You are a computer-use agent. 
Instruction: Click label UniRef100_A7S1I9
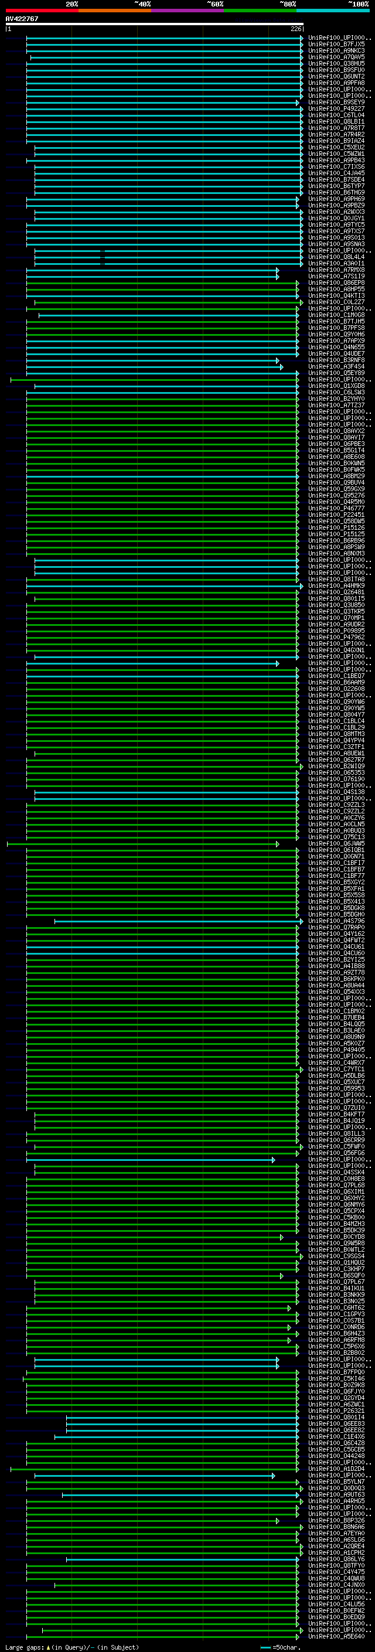coord(336,277)
